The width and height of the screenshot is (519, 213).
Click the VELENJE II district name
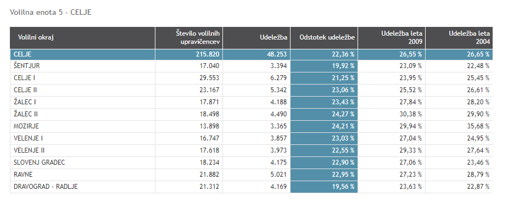click(x=29, y=150)
